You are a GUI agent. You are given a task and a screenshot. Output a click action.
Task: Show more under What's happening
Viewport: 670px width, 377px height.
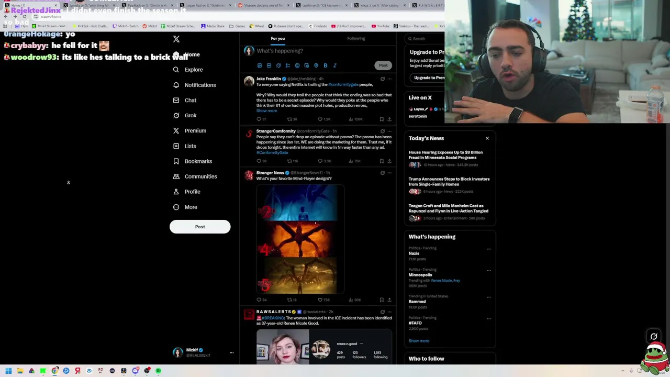[419, 341]
